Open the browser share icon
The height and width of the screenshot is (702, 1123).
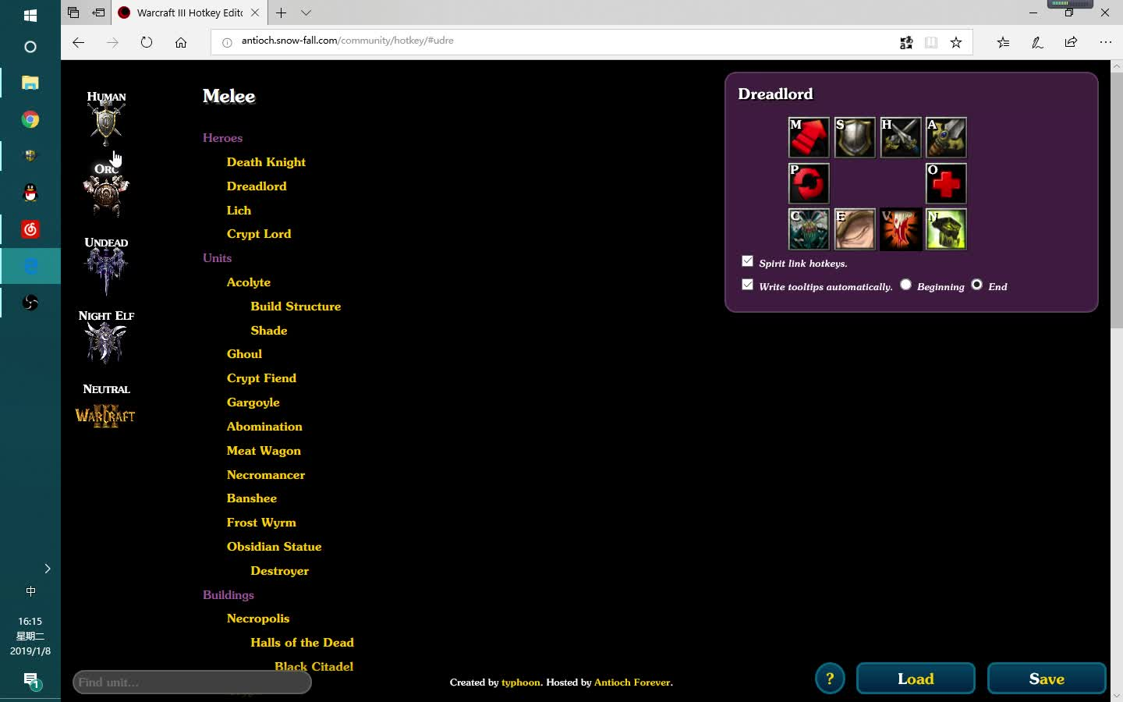click(x=1071, y=42)
